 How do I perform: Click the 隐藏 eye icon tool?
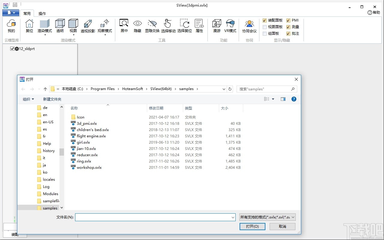pyautogui.click(x=138, y=26)
